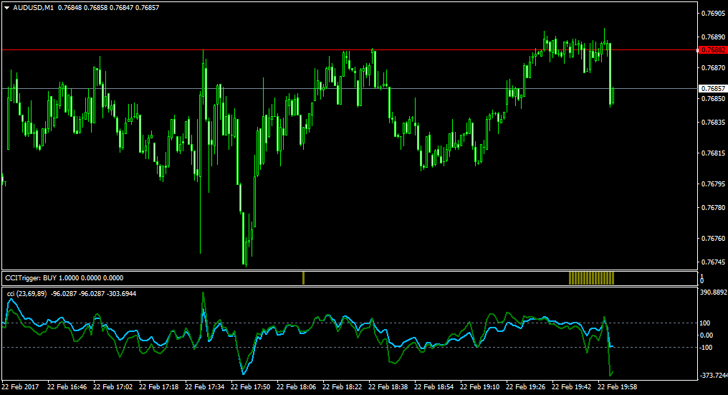728x395 pixels.
Task: Click the AUDUSD,M1 chart title text
Action: pyautogui.click(x=33, y=8)
